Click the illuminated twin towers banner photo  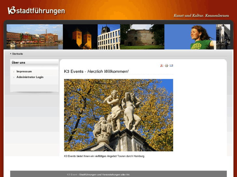80,37
